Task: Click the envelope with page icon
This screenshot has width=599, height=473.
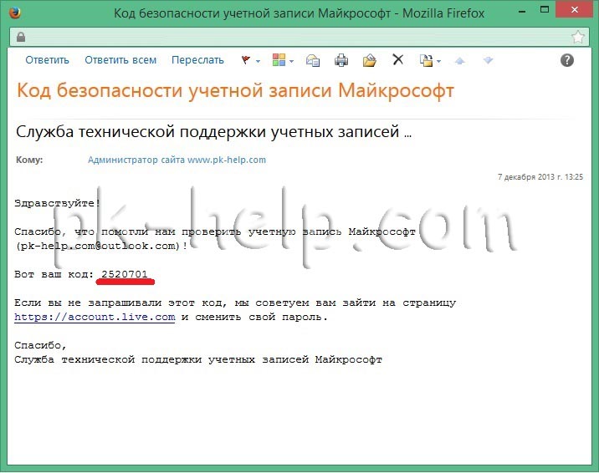Action: tap(313, 60)
